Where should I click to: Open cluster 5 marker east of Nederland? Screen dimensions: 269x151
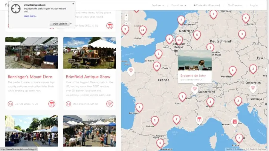point(197,35)
